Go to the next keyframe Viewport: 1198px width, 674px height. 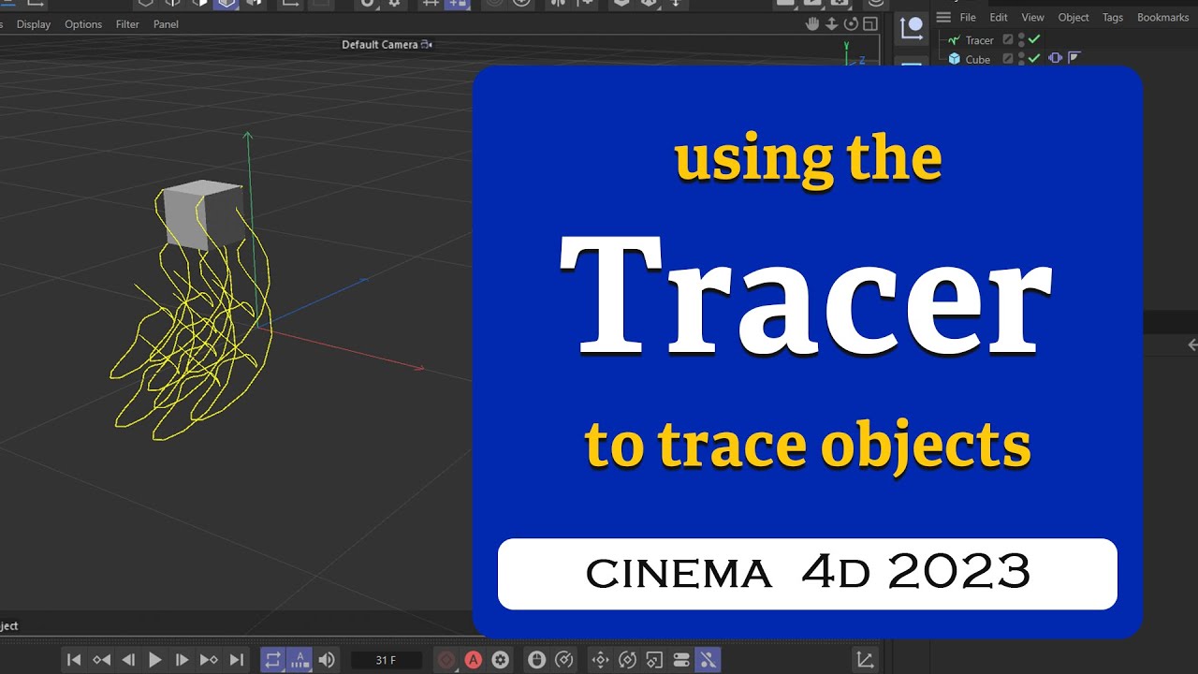[210, 660]
